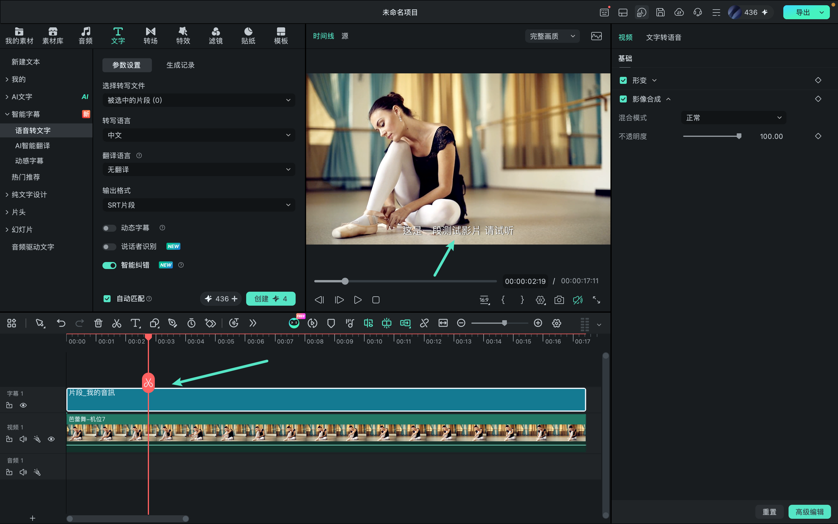Viewport: 838px width, 524px height.
Task: Toggle fullscreen preview
Action: tap(596, 300)
